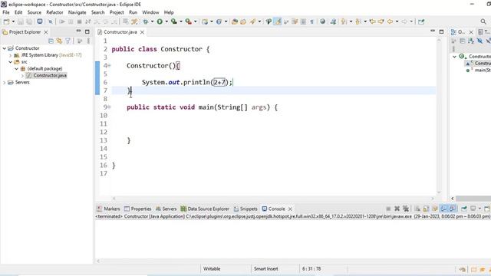This screenshot has width=491, height=276.
Task: Click the External Tools run icon
Action: point(188,21)
